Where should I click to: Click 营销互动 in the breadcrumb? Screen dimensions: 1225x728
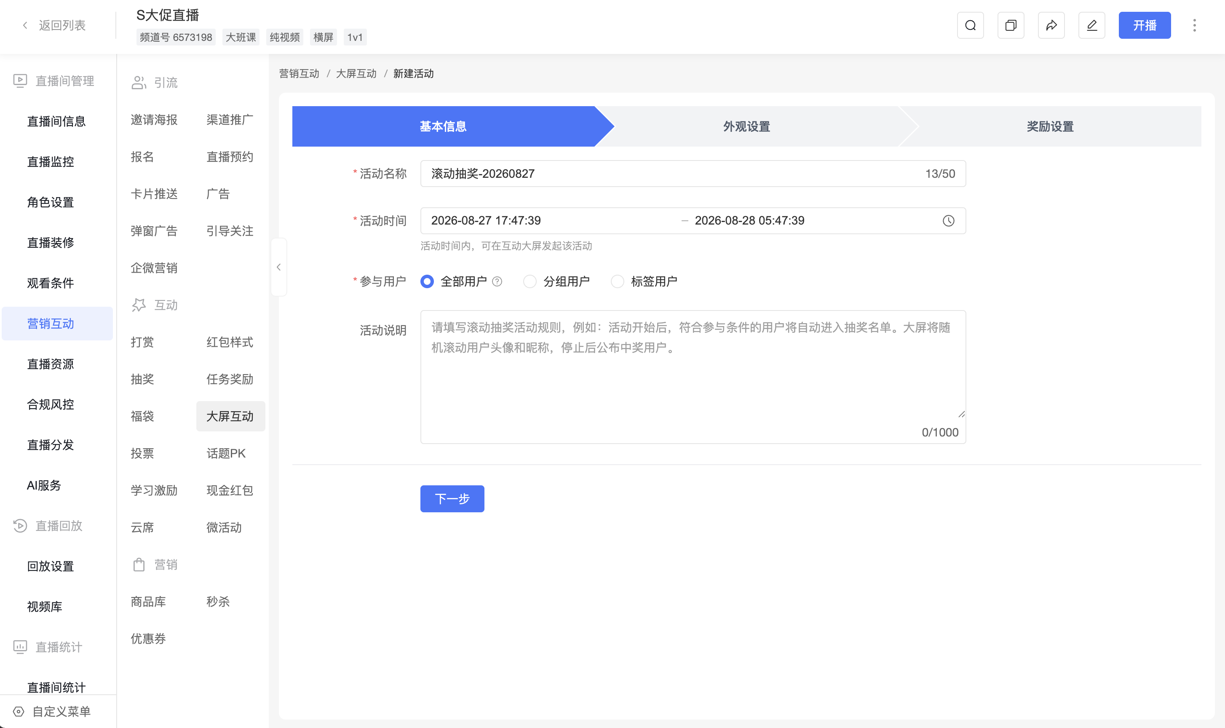299,74
